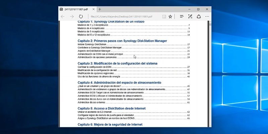This screenshot has width=268, height=134.
Task: Click 'Administrar iSCSI LUNs' entry
Action: [134, 96]
